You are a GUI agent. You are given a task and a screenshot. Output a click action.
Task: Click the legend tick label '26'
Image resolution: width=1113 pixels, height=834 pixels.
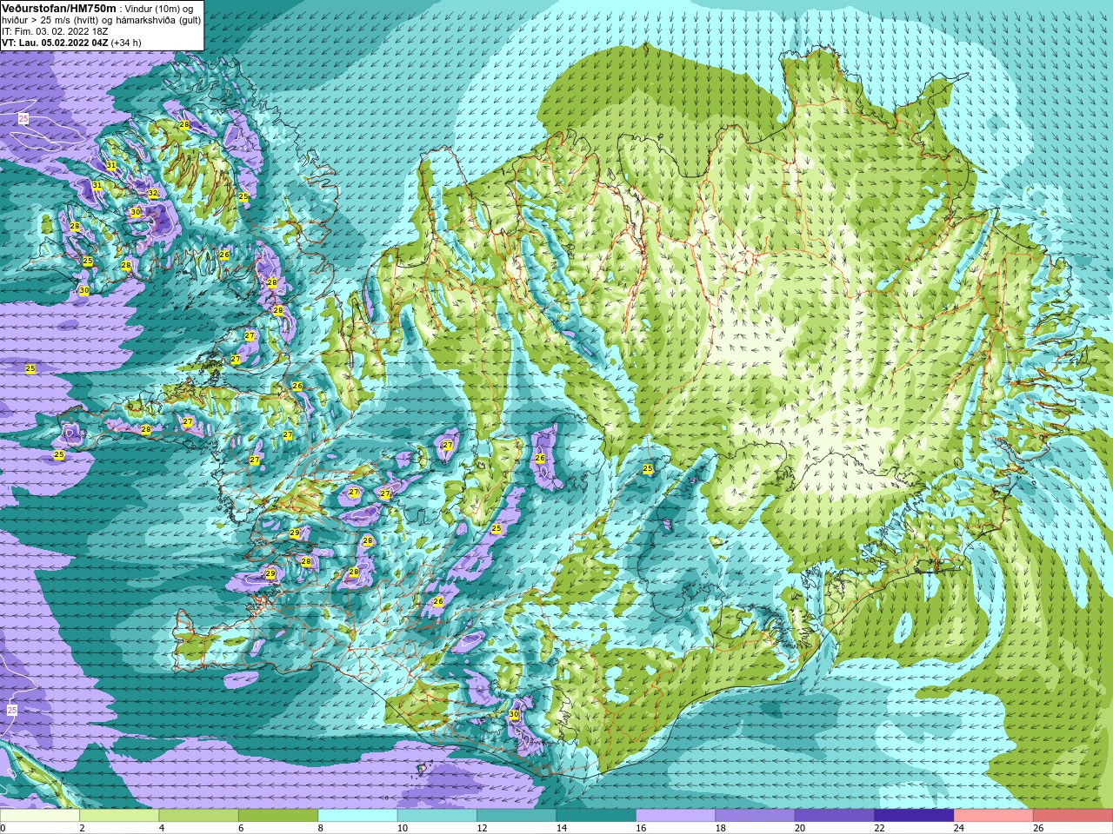(x=1038, y=828)
